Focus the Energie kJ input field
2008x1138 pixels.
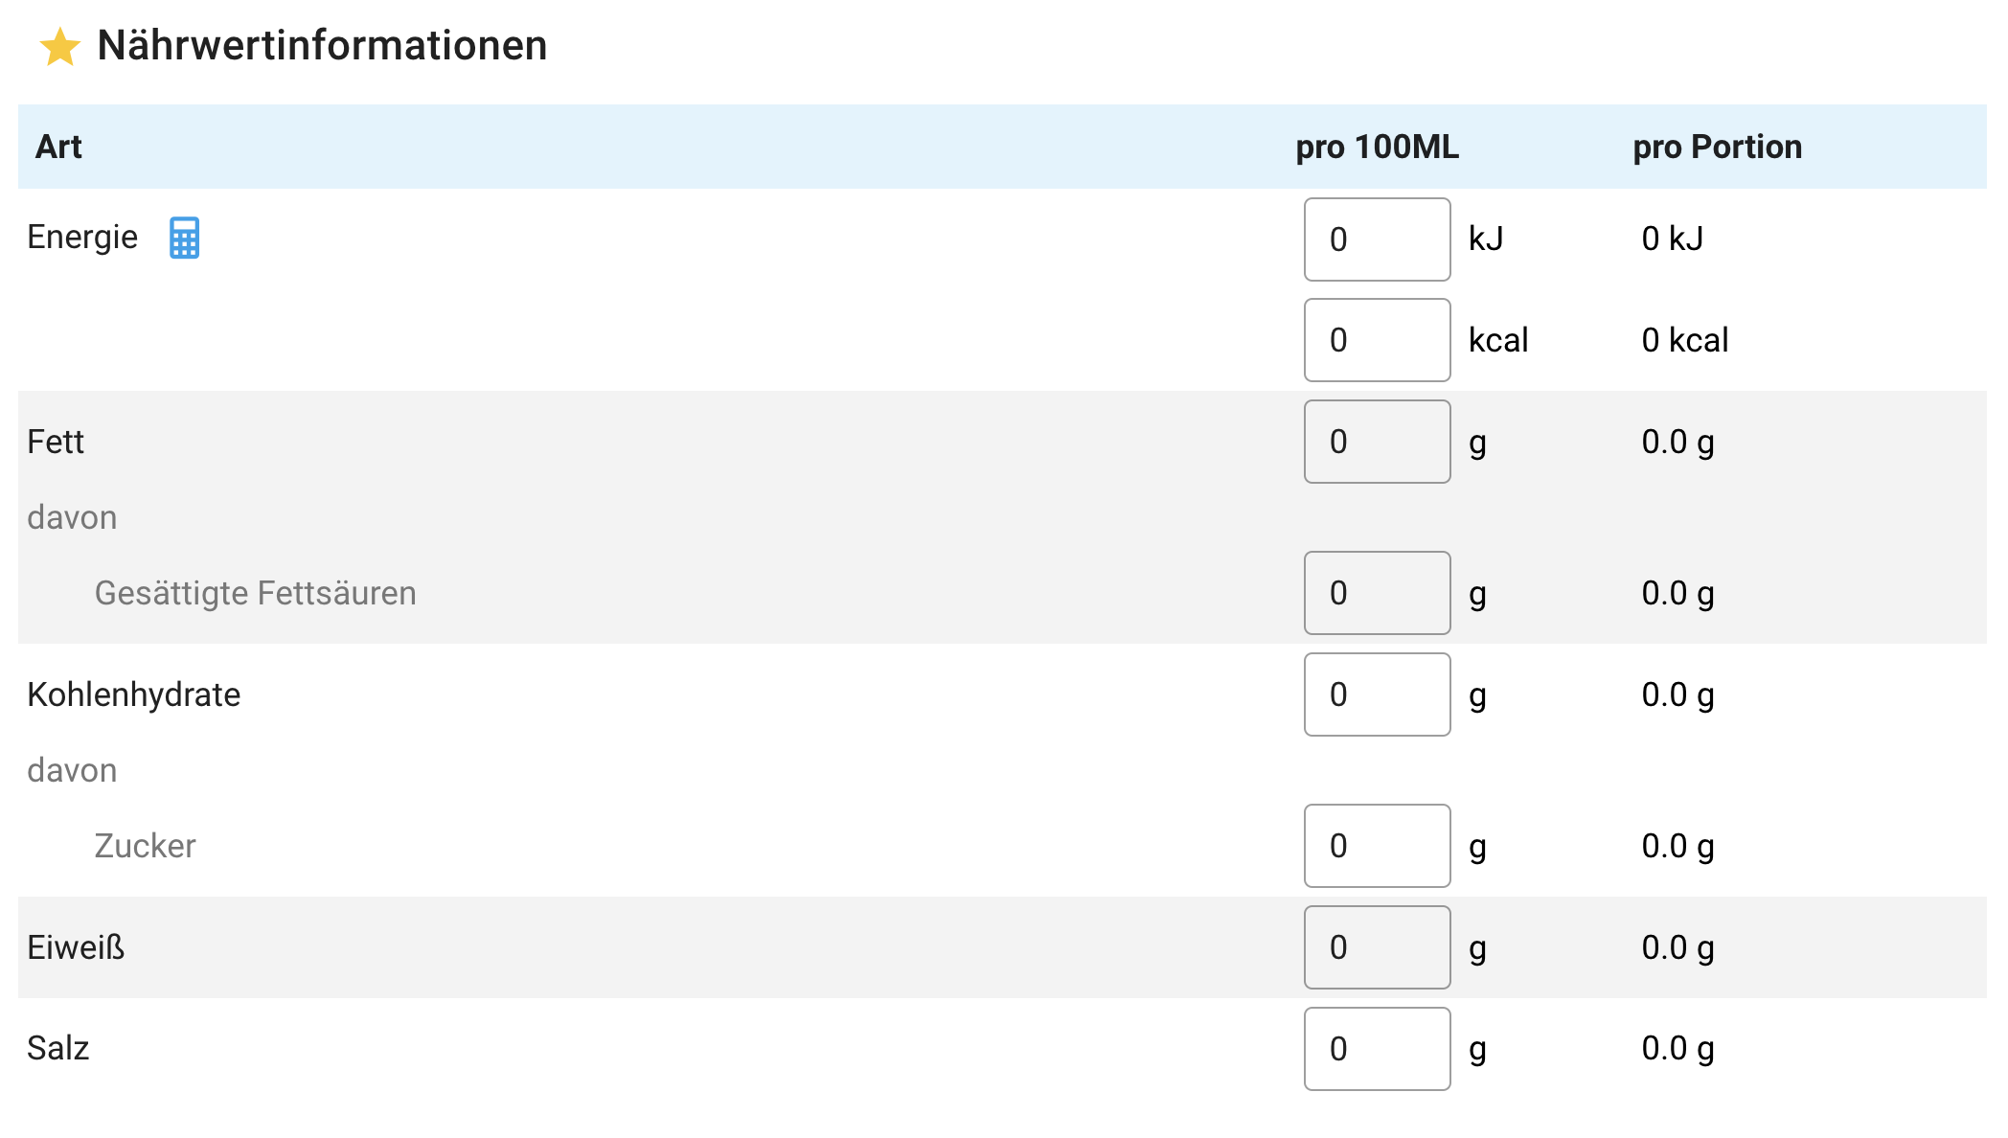(1377, 239)
